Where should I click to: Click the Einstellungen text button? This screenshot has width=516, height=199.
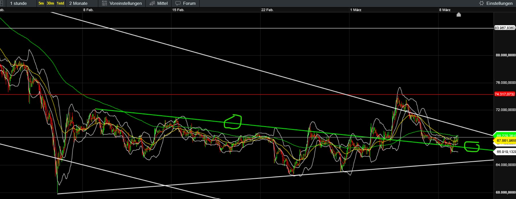point(499,3)
